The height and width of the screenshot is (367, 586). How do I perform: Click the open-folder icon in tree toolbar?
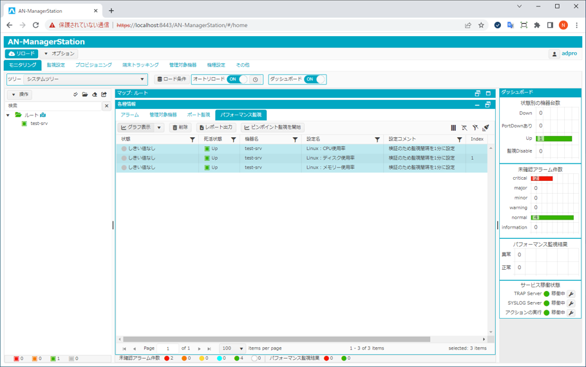(85, 95)
